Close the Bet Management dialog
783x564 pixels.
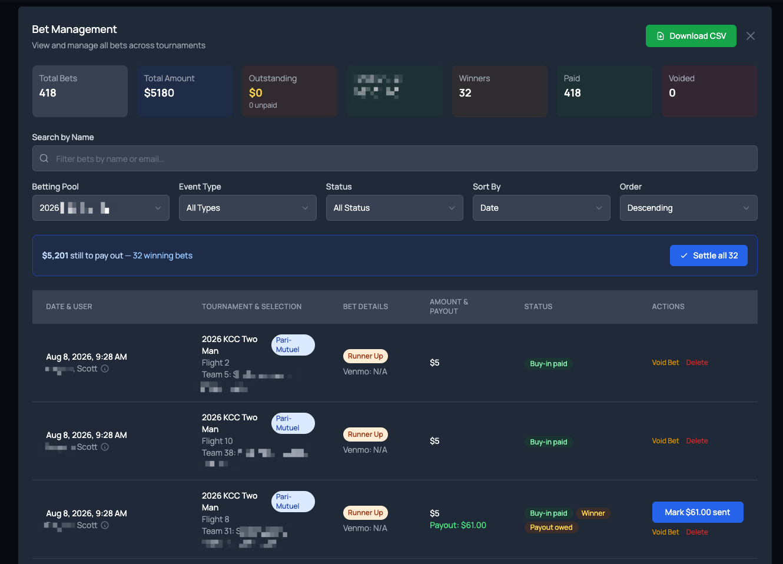(751, 36)
